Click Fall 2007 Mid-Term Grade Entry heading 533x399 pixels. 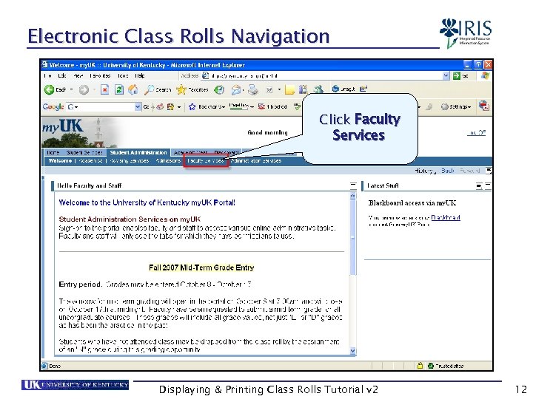click(x=201, y=267)
